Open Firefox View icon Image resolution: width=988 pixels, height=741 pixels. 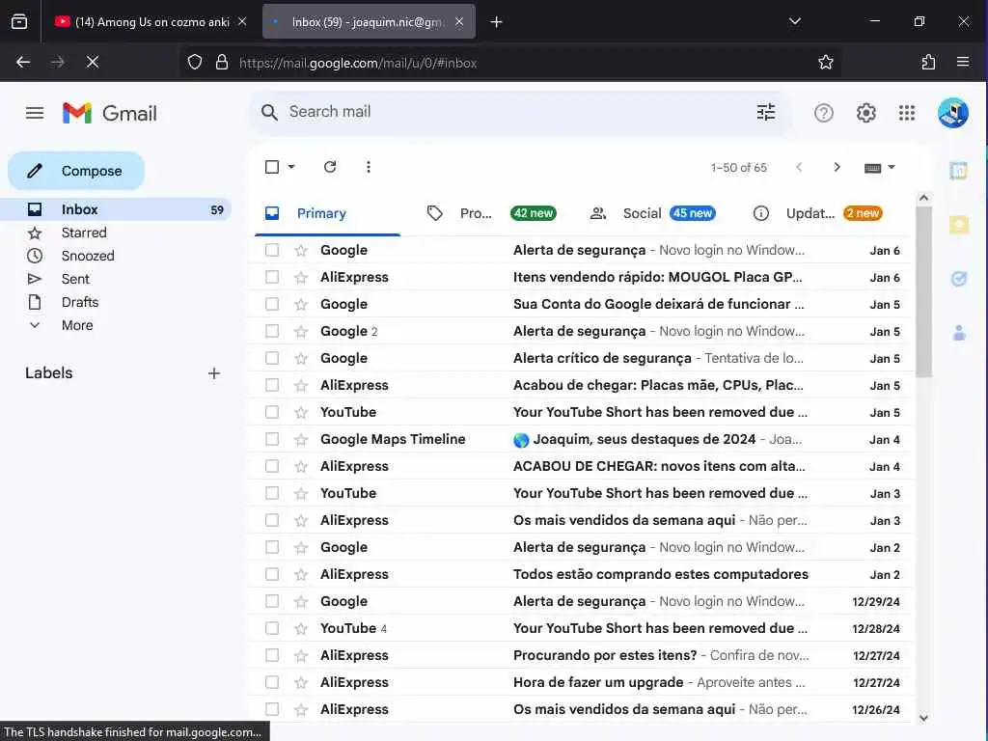tap(19, 22)
